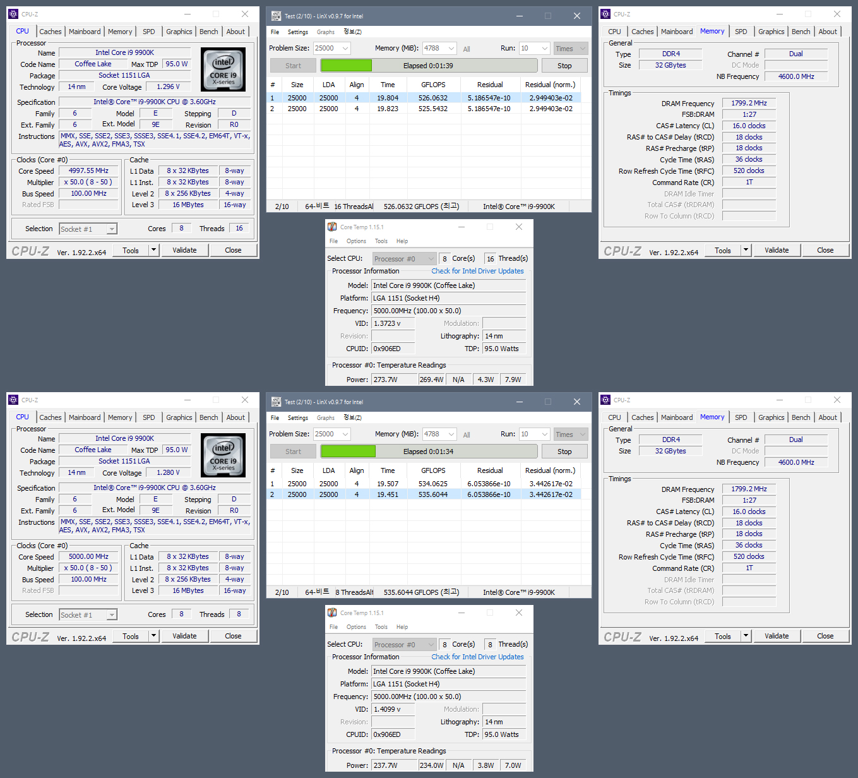This screenshot has width=858, height=778.
Task: Click Close in the lower CPU-Z Memory window
Action: [x=825, y=636]
